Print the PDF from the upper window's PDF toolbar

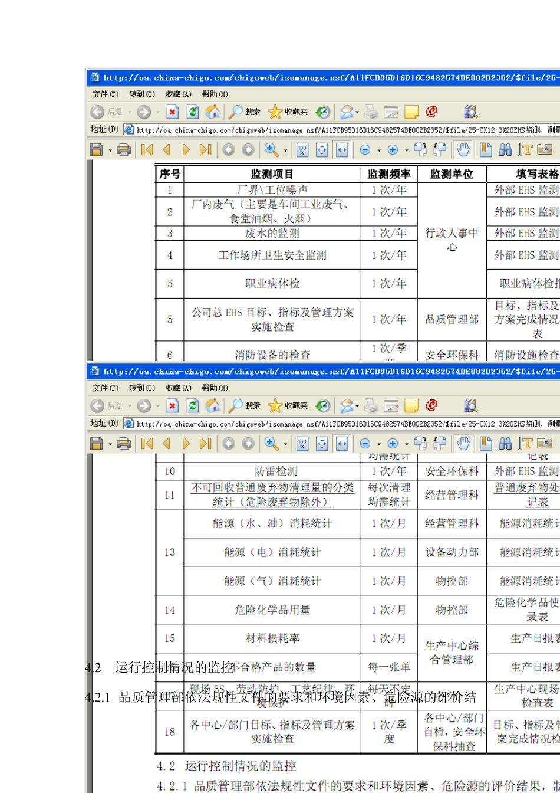coord(123,150)
